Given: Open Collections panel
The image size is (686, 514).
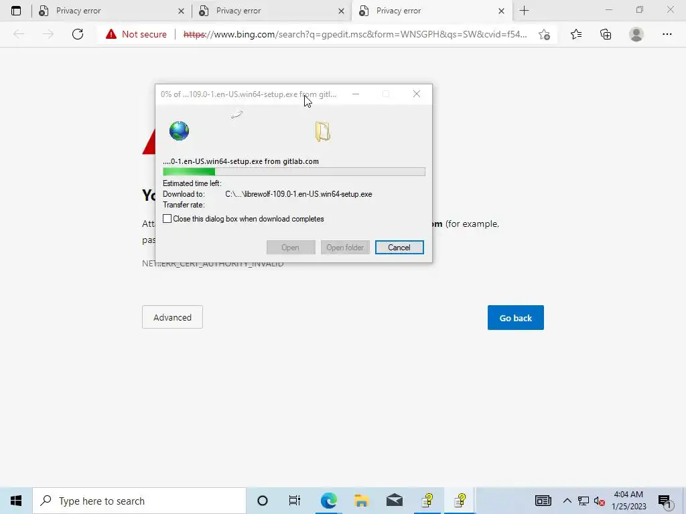Looking at the screenshot, I should (606, 34).
